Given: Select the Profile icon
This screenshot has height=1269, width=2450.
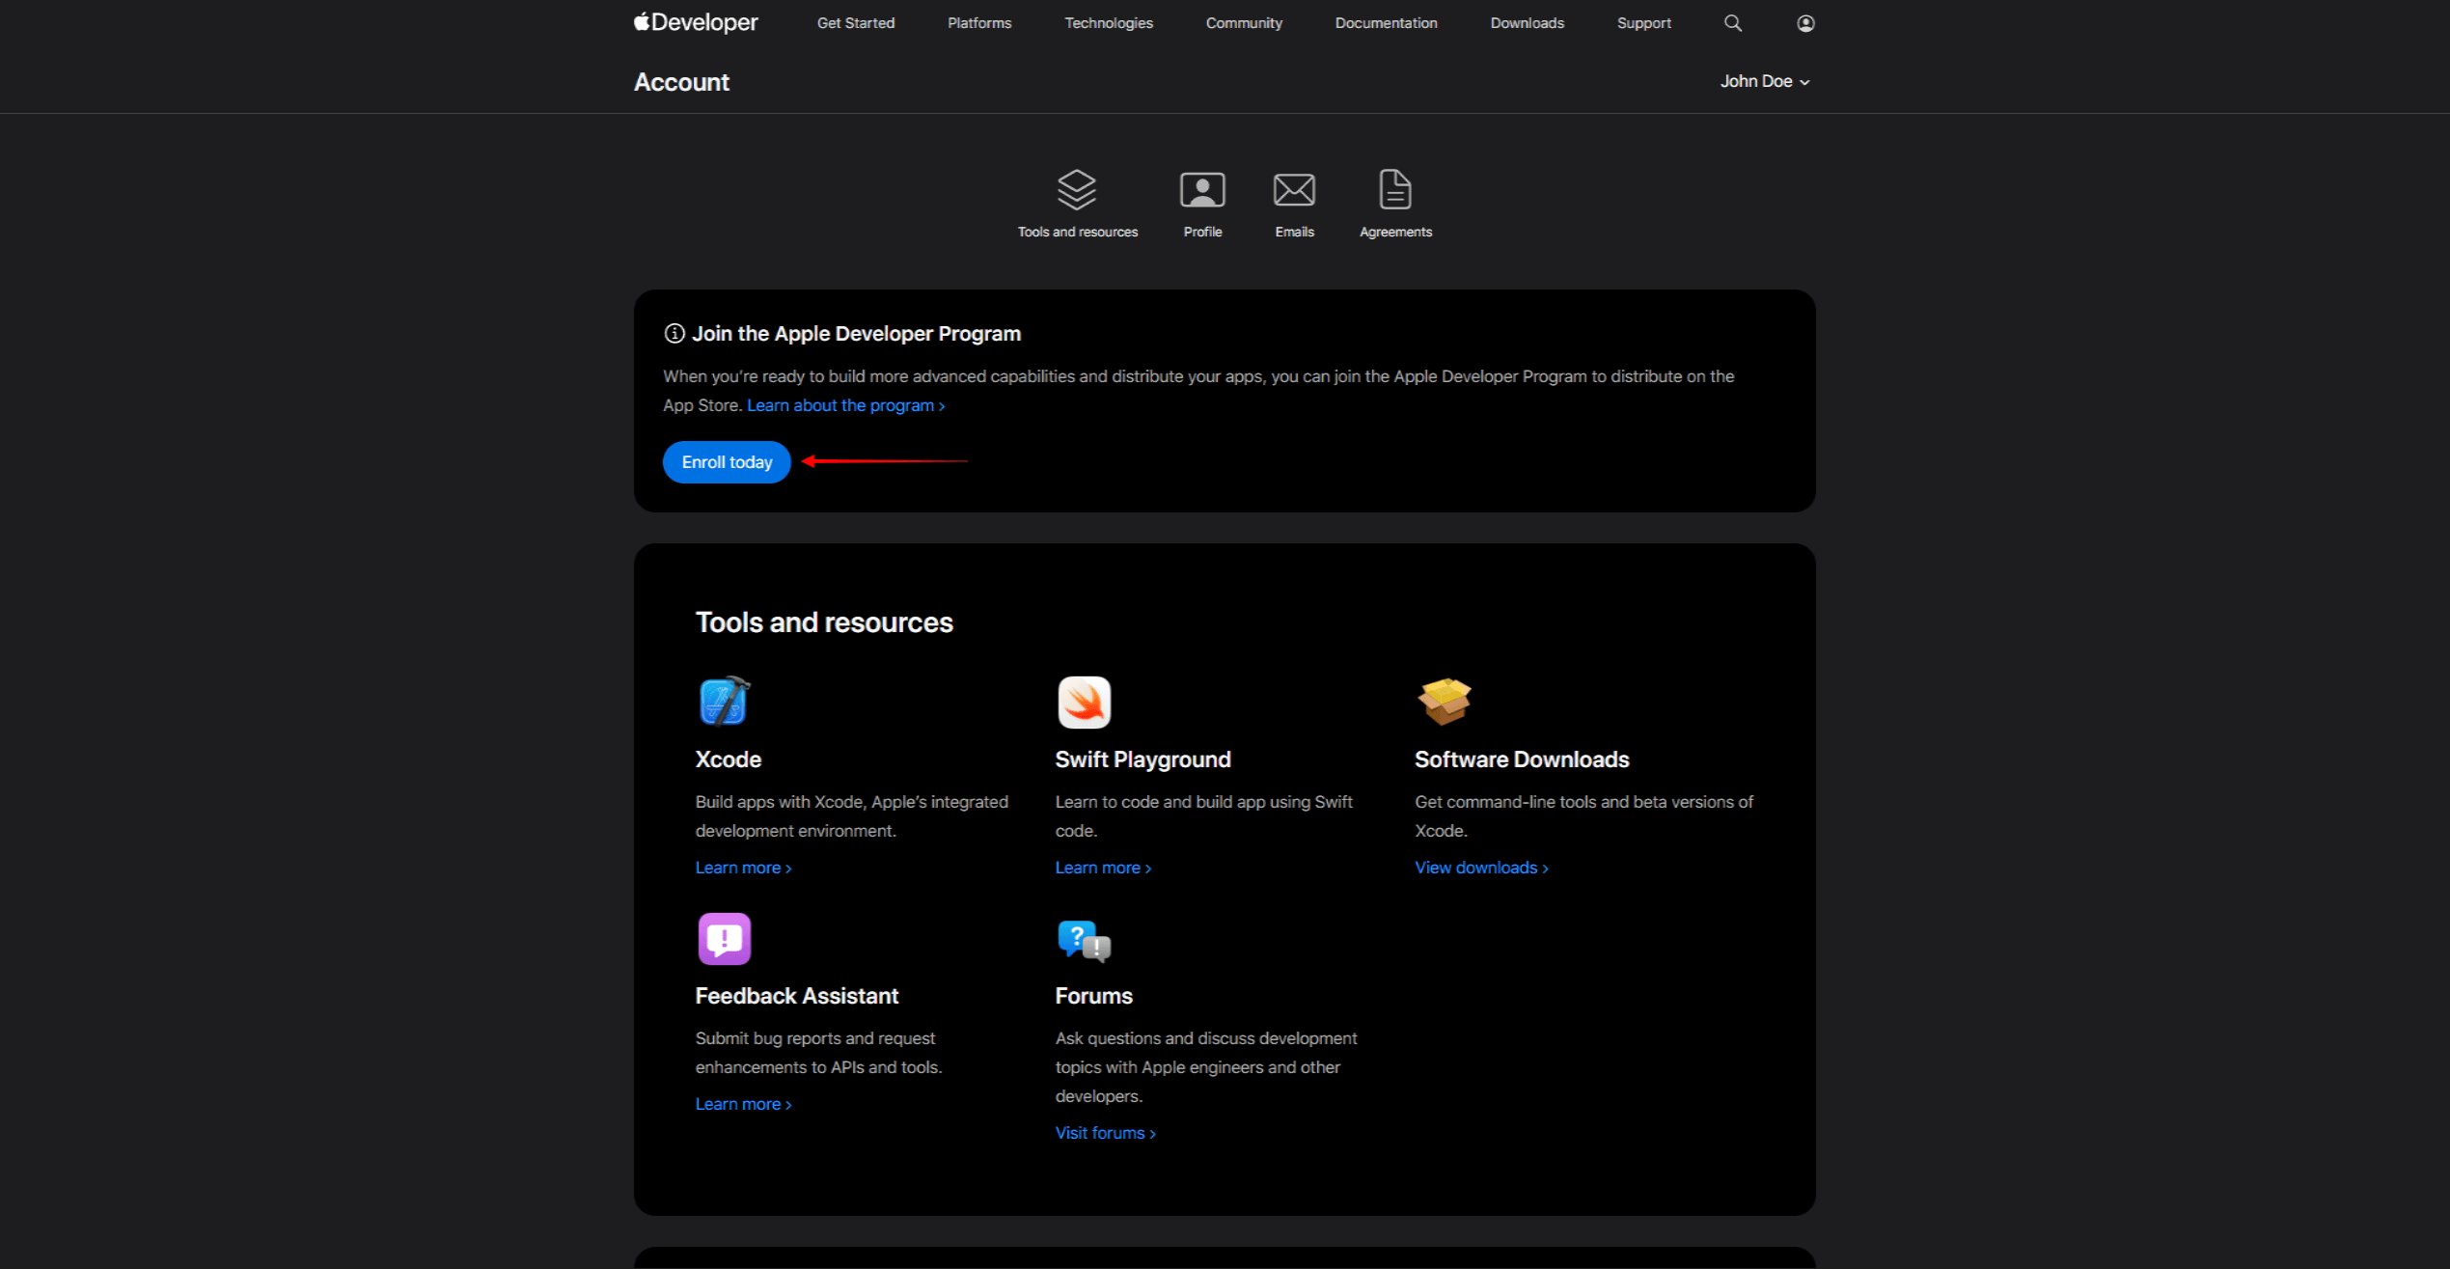Looking at the screenshot, I should pyautogui.click(x=1202, y=189).
